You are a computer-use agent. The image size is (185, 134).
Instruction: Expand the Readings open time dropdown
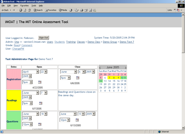tap(31, 103)
